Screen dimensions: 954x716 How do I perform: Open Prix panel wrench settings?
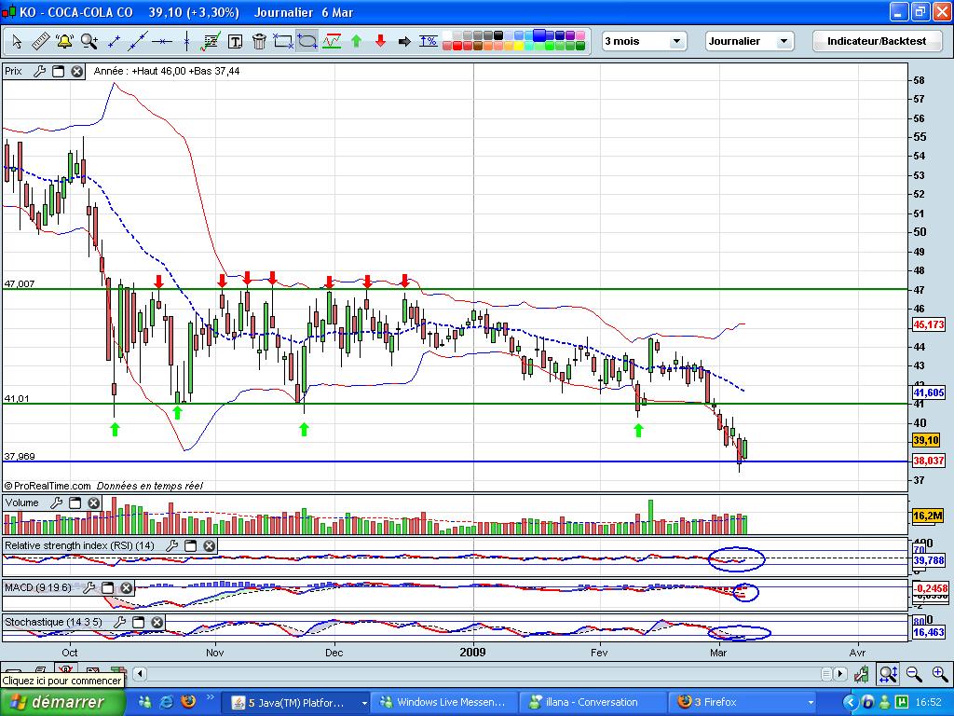[x=39, y=71]
